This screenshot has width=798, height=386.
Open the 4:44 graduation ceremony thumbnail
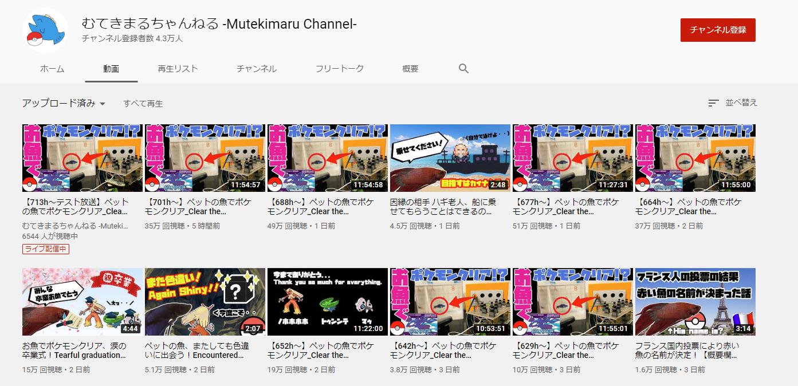82,302
